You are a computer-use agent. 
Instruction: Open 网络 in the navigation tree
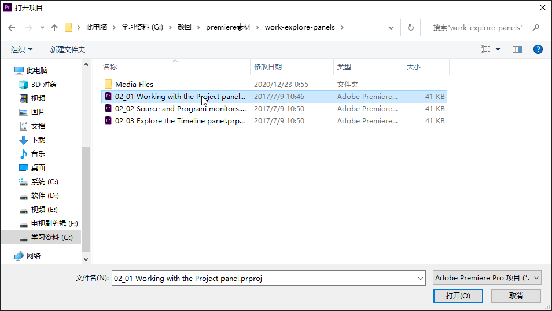[x=34, y=256]
